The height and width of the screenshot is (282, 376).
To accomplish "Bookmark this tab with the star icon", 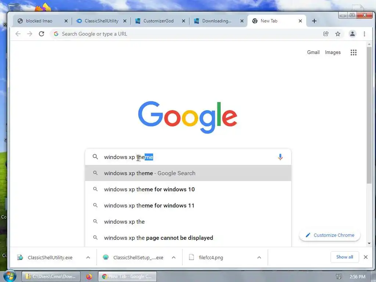I will (338, 34).
